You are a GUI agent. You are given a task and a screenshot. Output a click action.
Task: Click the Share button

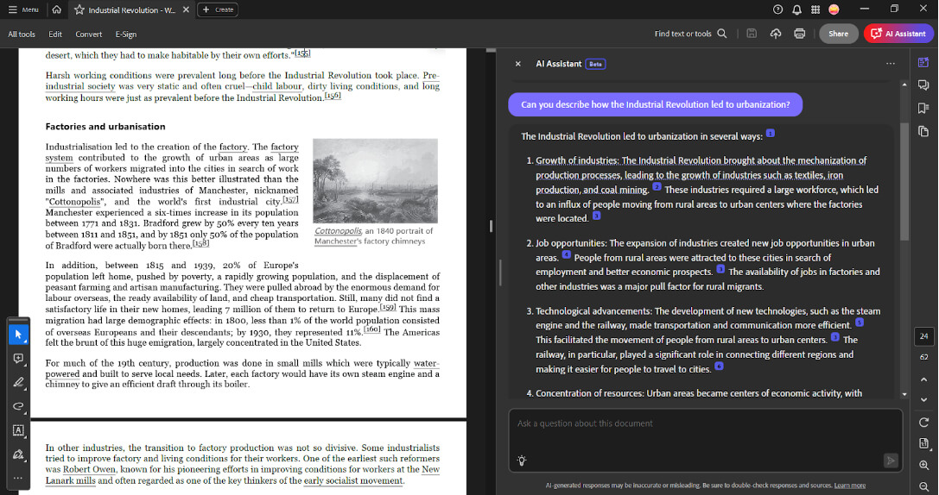[x=839, y=34]
